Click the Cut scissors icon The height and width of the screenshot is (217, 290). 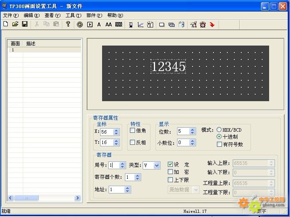(x=37, y=24)
